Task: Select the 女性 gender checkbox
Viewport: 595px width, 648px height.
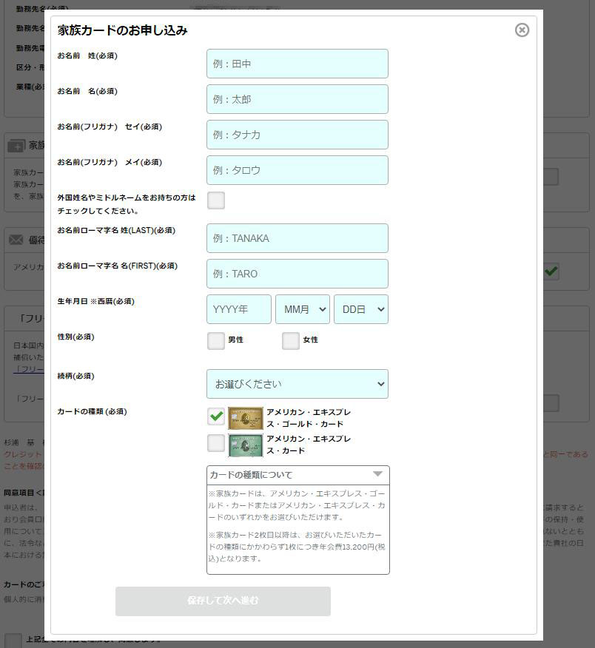Action: point(291,341)
